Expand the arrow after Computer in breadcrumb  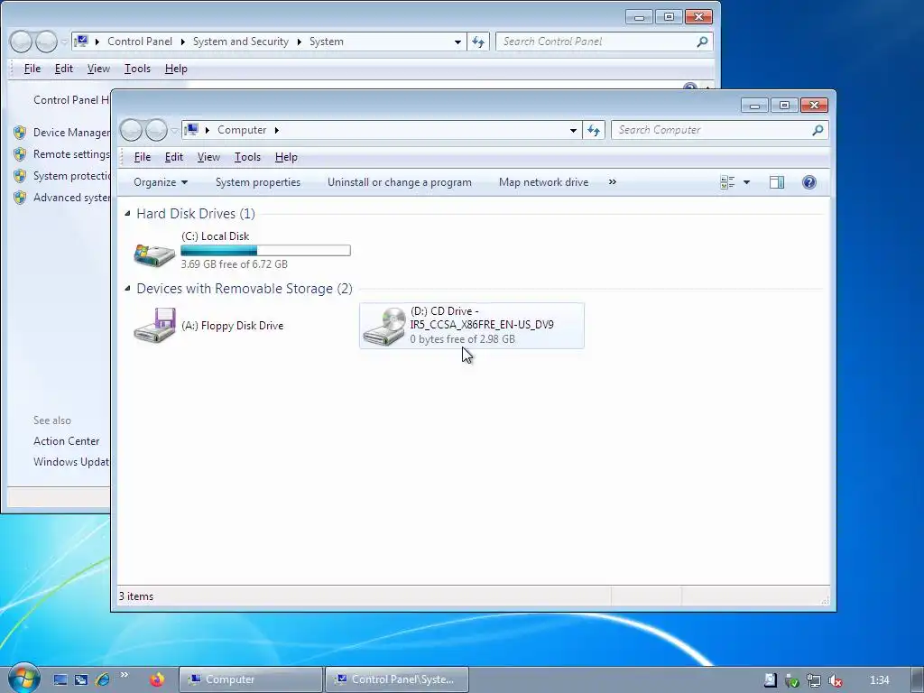[276, 130]
